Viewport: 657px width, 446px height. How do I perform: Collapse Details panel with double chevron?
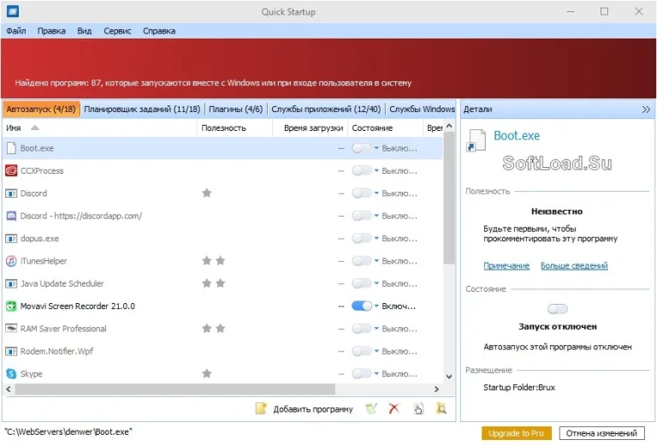[x=646, y=110]
